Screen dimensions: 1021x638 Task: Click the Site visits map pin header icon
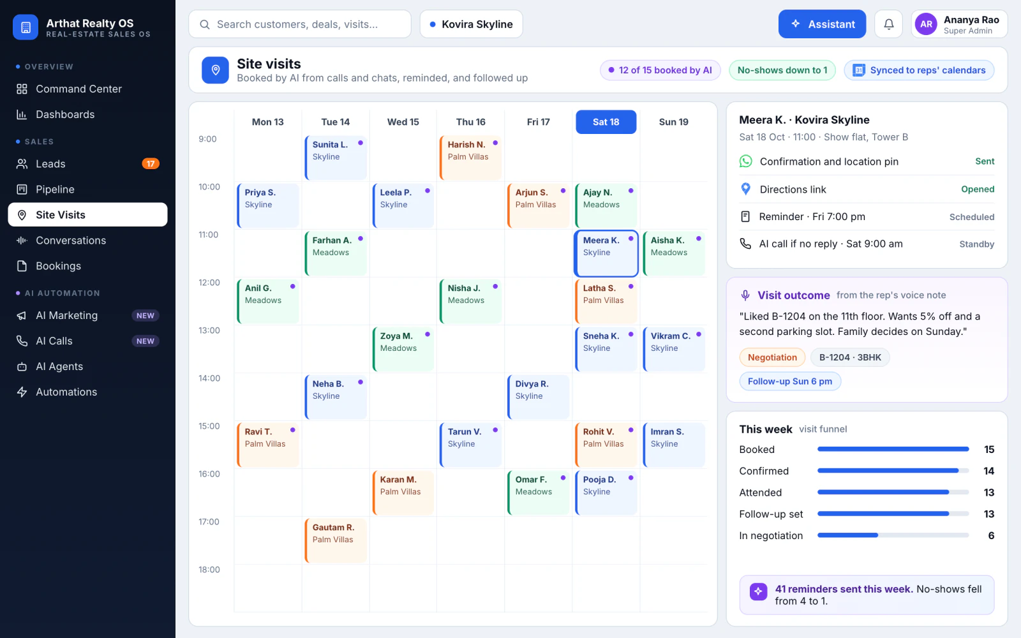point(216,70)
